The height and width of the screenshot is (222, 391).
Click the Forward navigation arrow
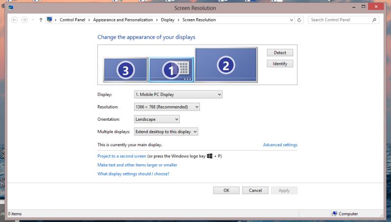[24, 20]
